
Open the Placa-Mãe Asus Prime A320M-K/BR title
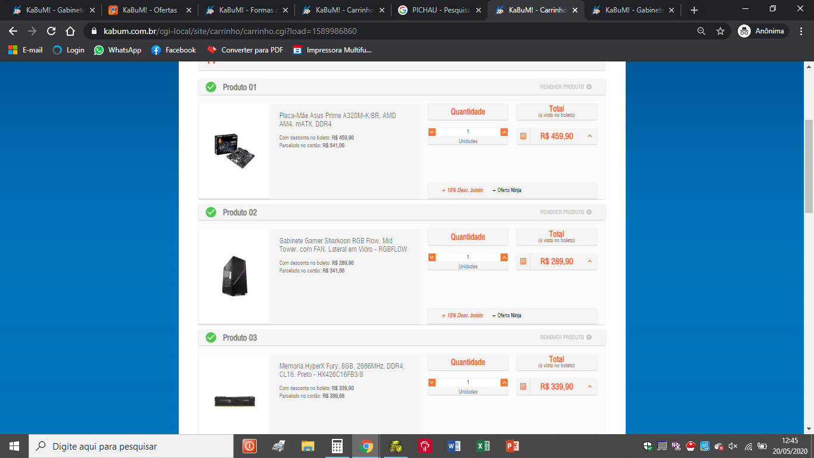338,120
